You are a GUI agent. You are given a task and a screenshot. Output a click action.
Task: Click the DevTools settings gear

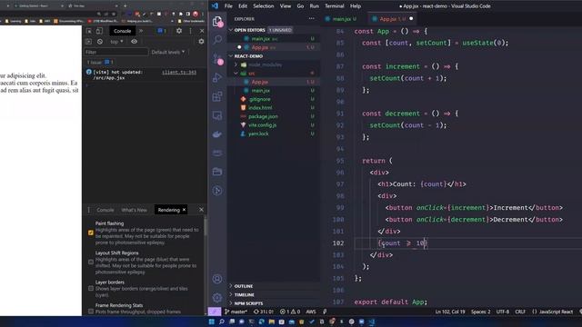(179, 31)
